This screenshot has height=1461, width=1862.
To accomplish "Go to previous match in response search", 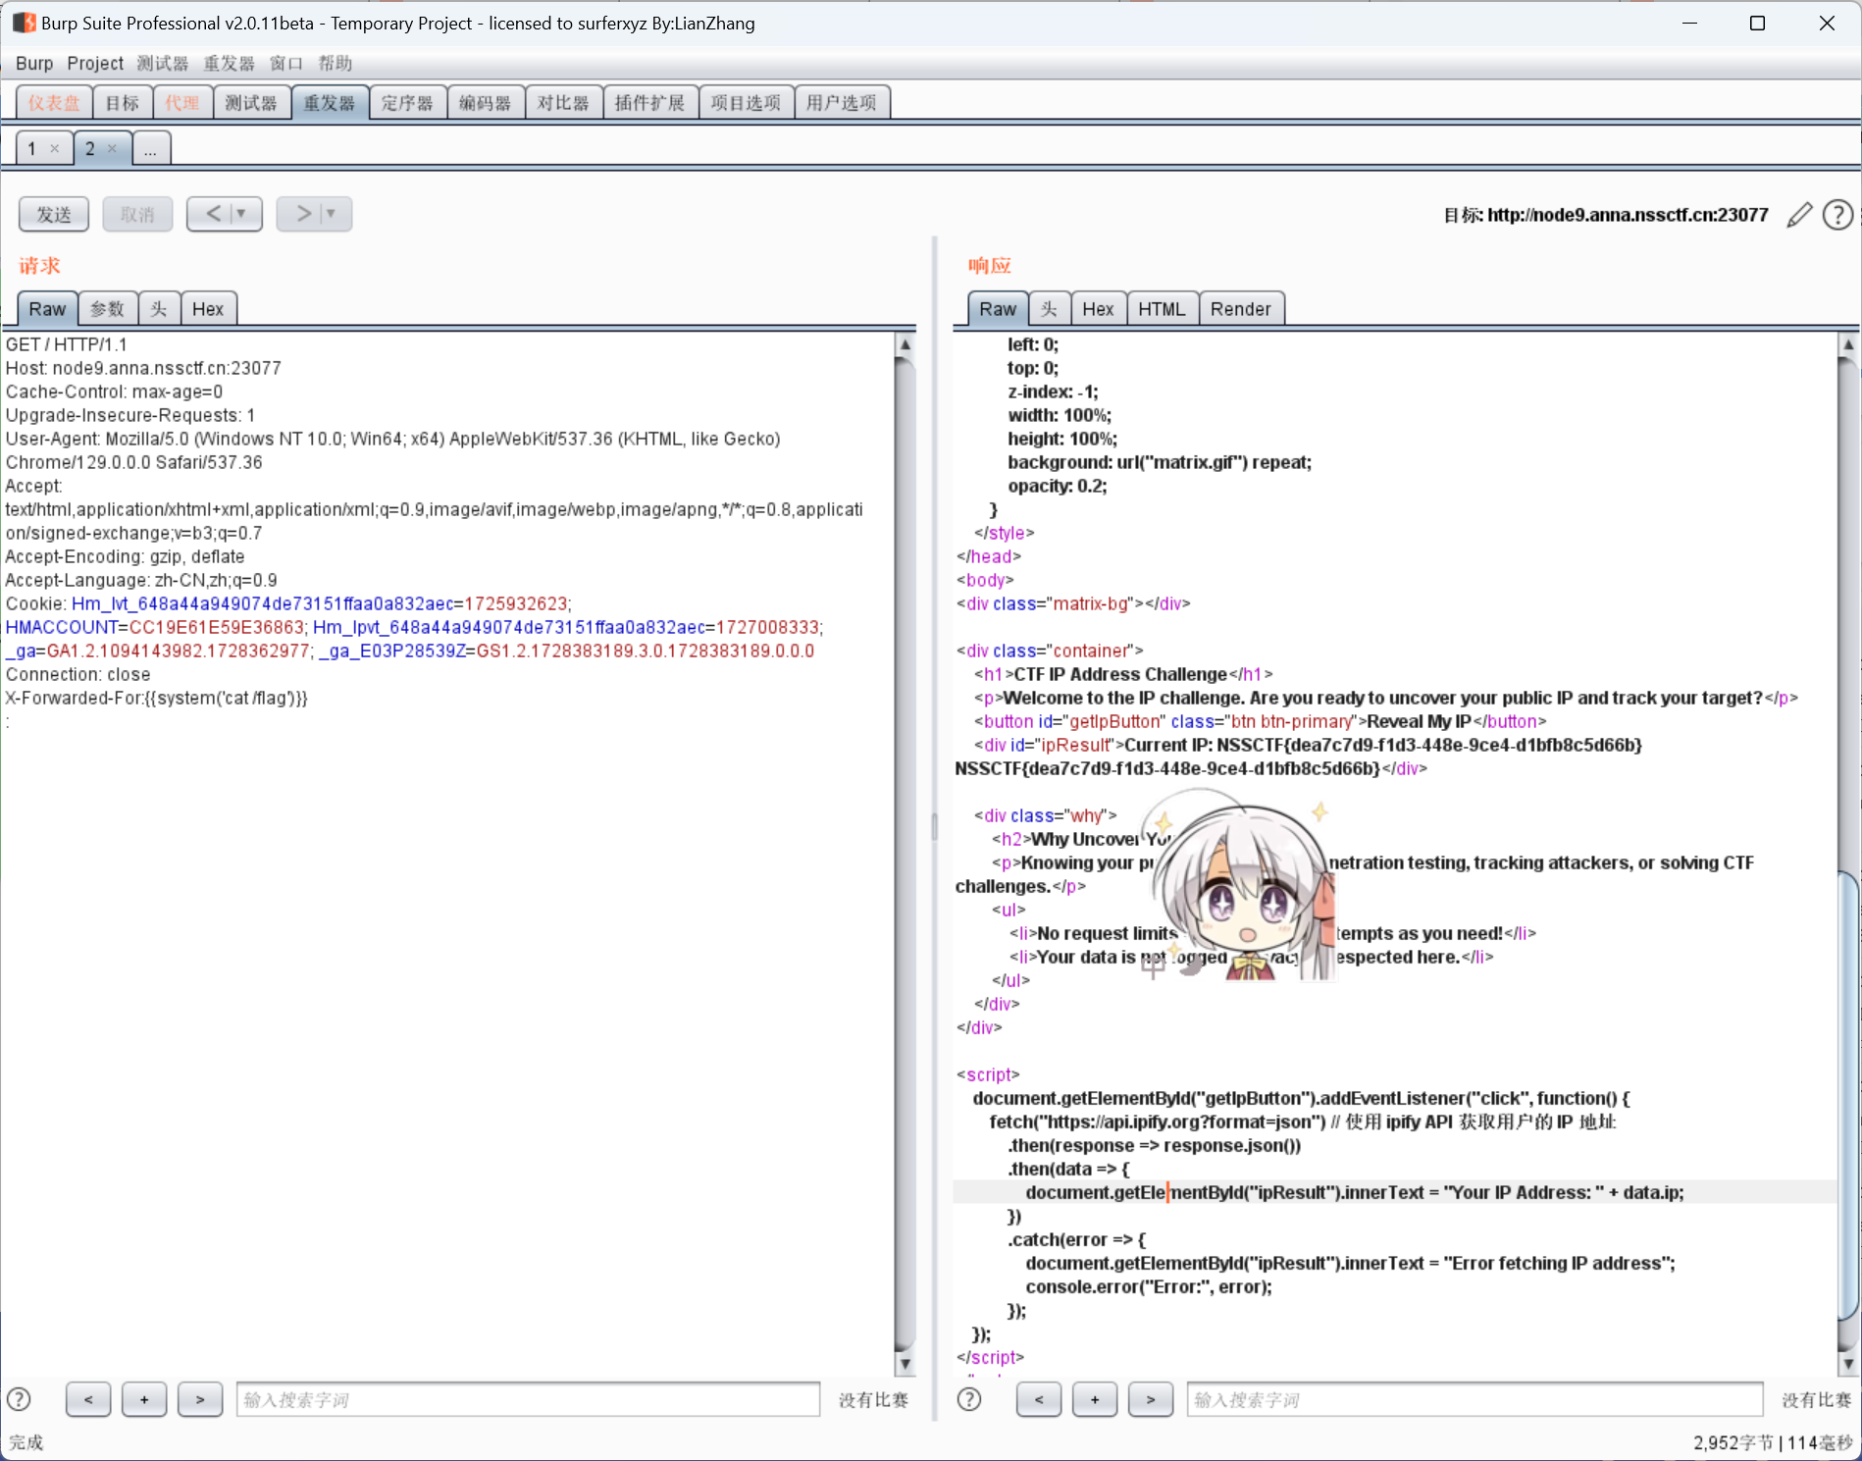I will 1039,1400.
